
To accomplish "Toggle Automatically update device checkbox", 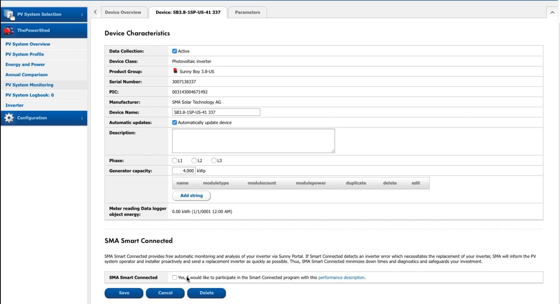I will pyautogui.click(x=175, y=122).
